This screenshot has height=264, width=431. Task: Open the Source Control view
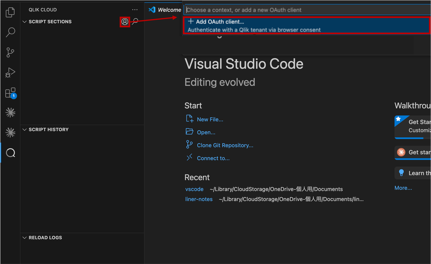tap(10, 52)
